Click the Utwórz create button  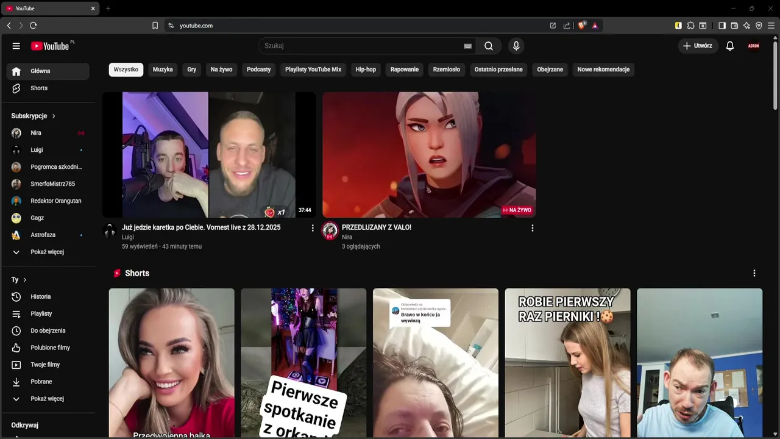point(698,46)
